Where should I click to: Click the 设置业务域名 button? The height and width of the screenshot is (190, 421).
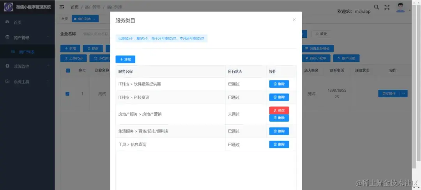point(318,49)
